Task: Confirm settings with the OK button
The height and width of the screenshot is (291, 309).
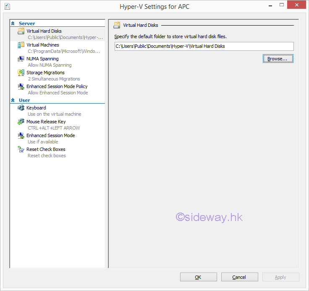Action: (199, 277)
